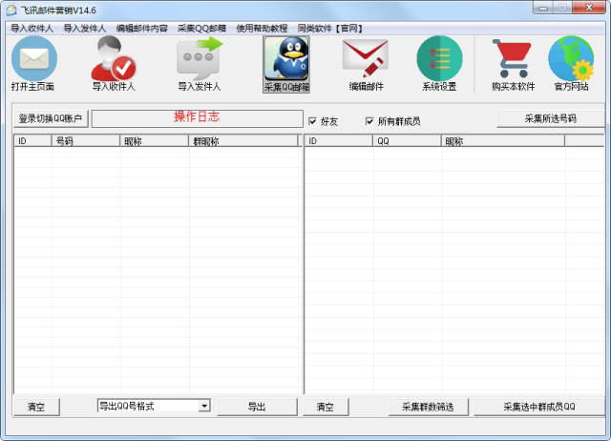Open the 采集QQ邮箱 menu
The width and height of the screenshot is (611, 441).
201,29
